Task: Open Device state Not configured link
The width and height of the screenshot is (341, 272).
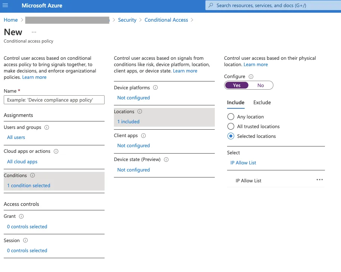Action: point(134,170)
